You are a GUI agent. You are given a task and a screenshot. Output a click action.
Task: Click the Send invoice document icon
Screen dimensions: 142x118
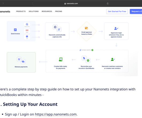pos(15,30)
